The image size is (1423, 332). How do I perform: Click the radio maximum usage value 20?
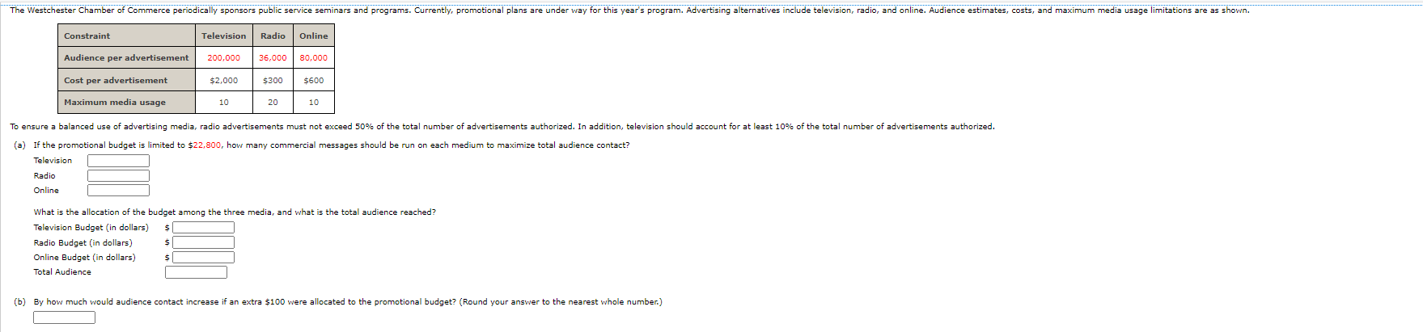[x=273, y=103]
